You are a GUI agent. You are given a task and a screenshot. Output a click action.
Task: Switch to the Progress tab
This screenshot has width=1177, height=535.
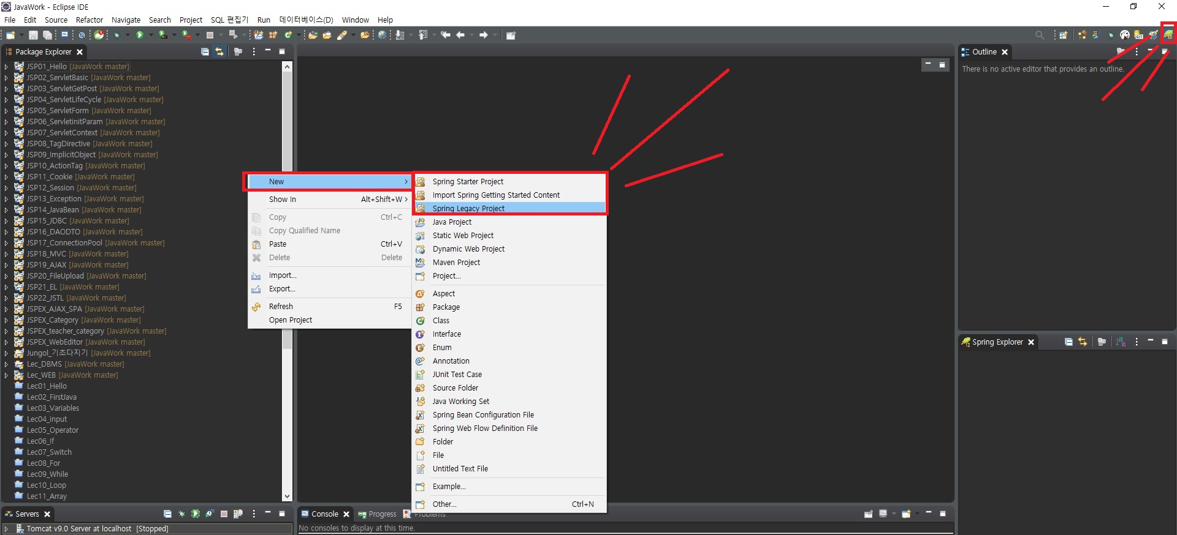[x=378, y=514]
